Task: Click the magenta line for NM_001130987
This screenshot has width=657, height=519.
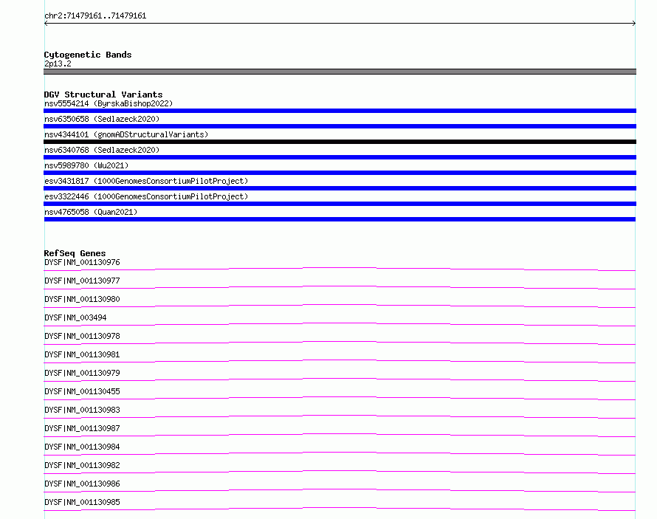Action: pyautogui.click(x=340, y=435)
